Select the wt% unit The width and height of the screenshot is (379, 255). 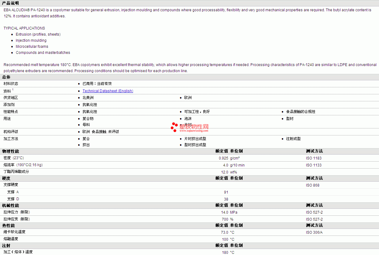(233, 172)
